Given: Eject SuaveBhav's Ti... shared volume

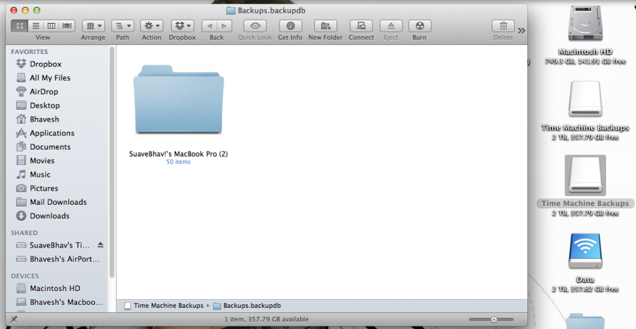Looking at the screenshot, I should tap(101, 245).
